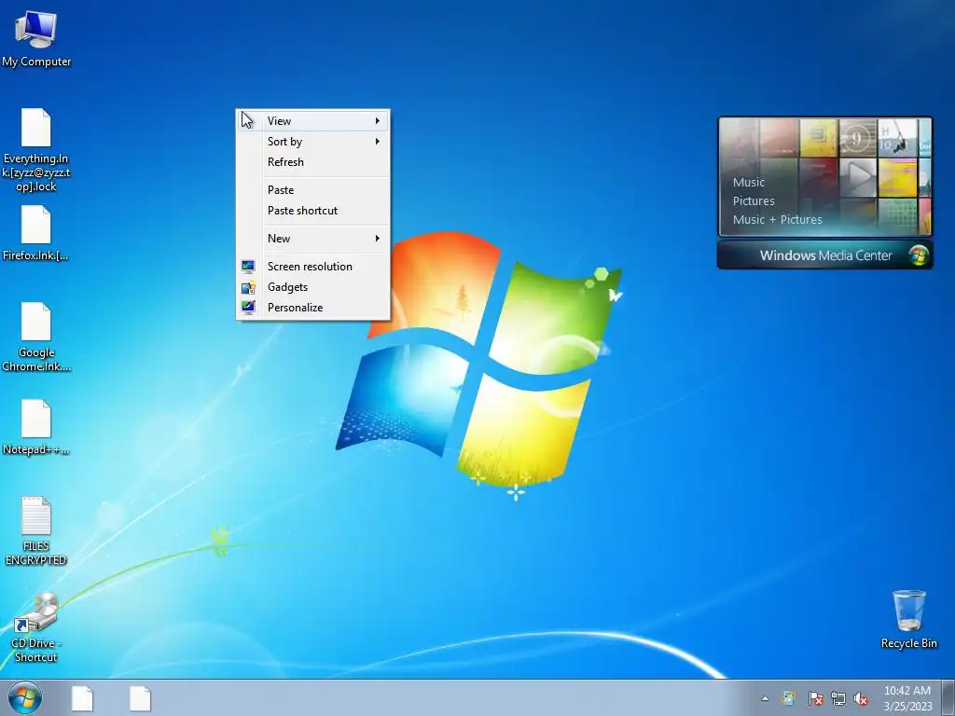Choose Paste in the context menu

pos(313,190)
